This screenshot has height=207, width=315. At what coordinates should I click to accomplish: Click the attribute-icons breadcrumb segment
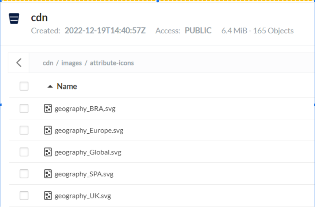click(x=112, y=63)
